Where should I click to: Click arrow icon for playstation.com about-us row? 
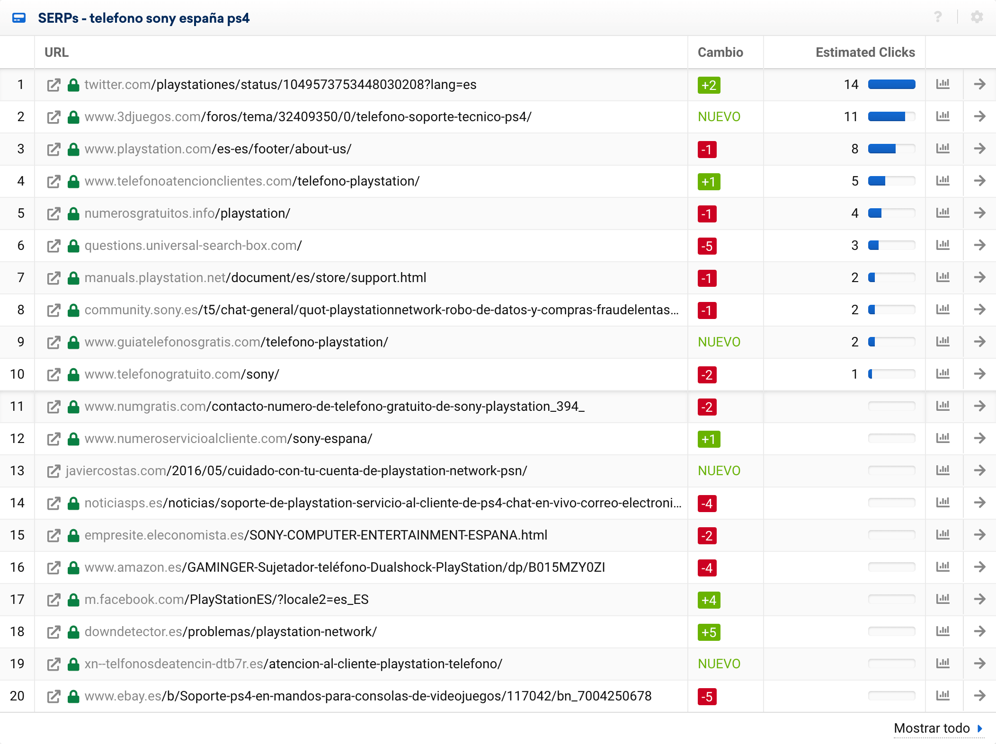coord(979,149)
